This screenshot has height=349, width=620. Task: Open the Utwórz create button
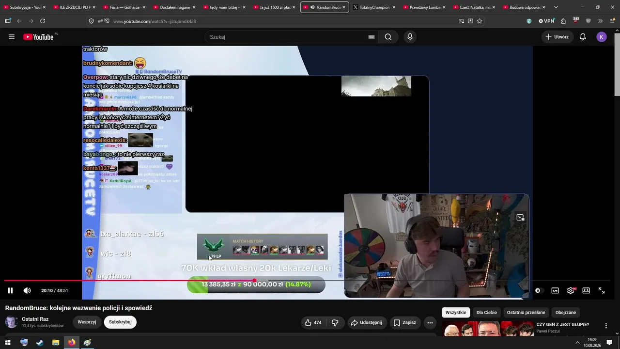point(557,37)
